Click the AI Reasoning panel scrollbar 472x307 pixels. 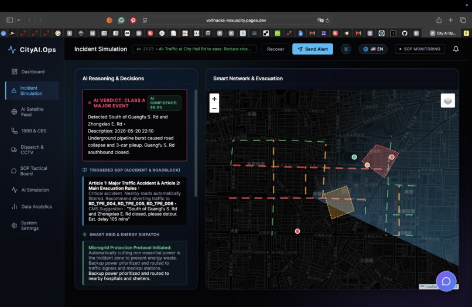click(x=196, y=143)
